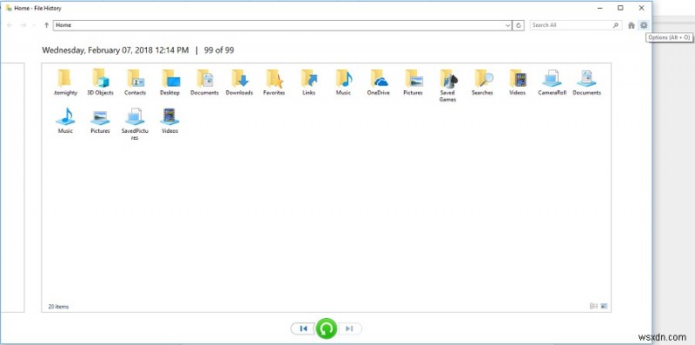
Task: Click the backup date and time heading
Action: click(116, 50)
